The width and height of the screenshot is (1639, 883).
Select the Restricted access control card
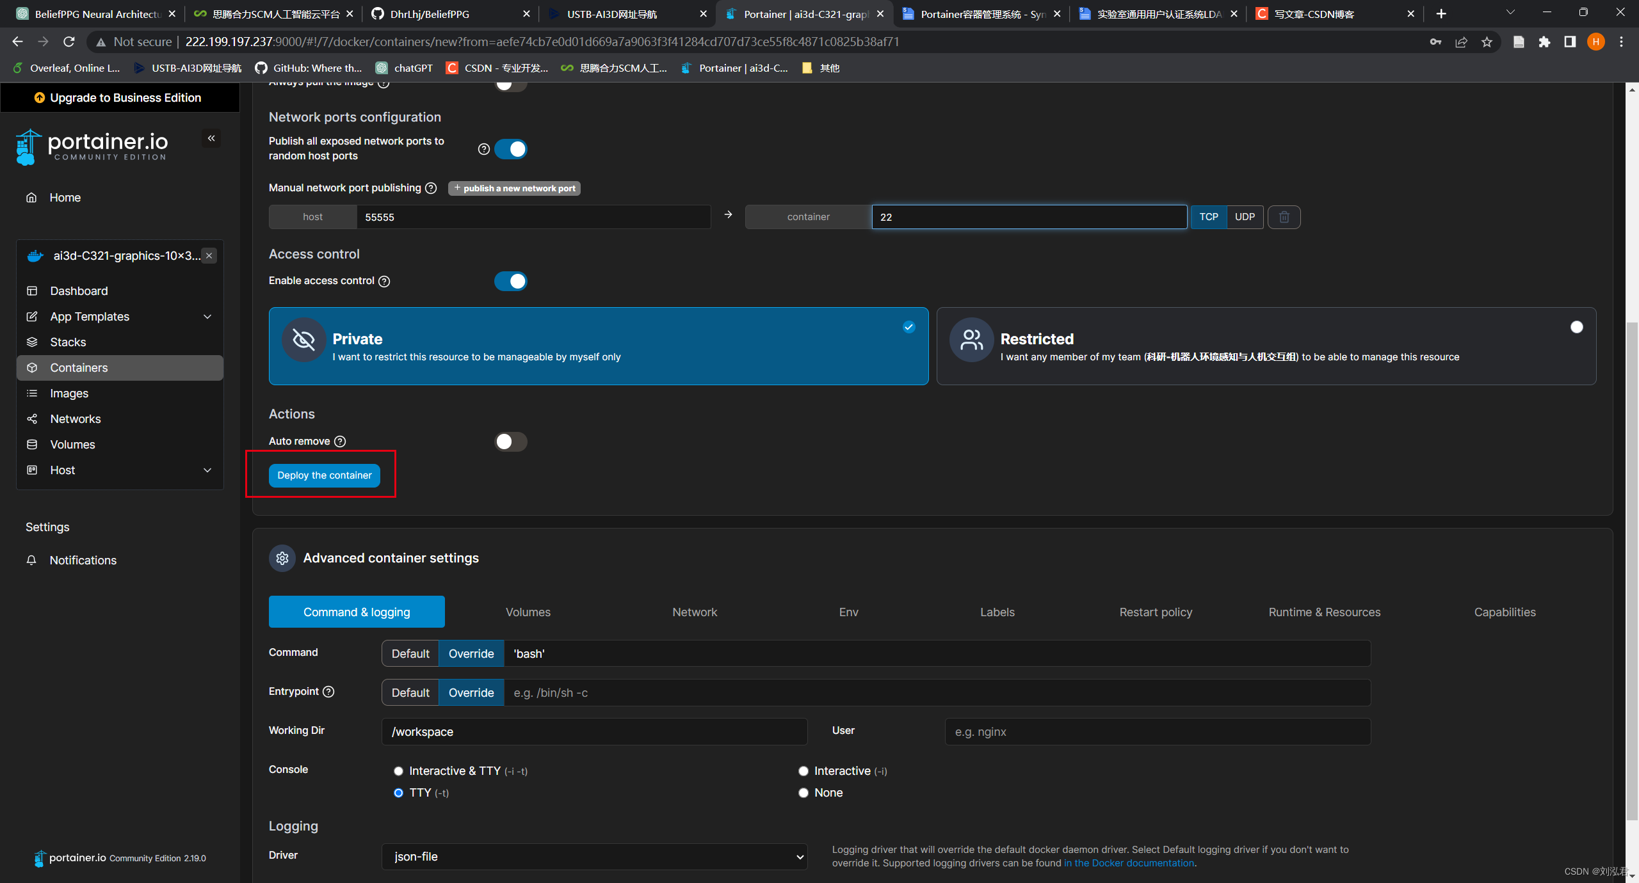point(1266,346)
